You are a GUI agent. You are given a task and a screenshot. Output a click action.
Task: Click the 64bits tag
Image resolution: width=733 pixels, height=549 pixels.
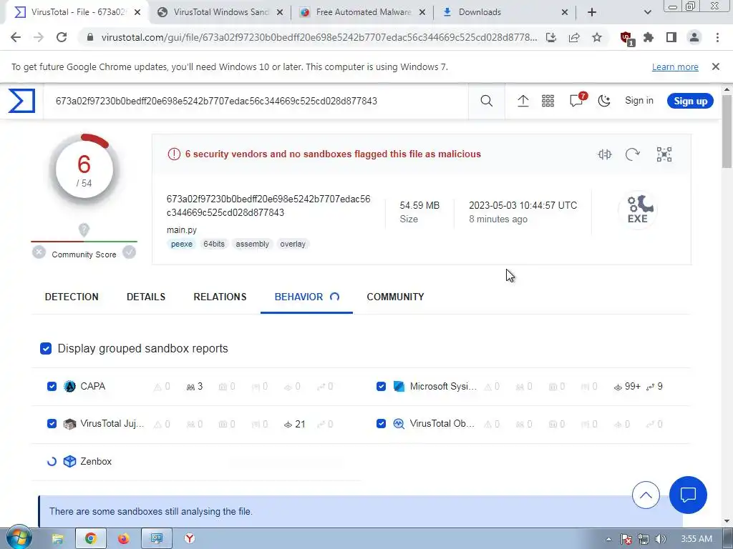tap(213, 244)
